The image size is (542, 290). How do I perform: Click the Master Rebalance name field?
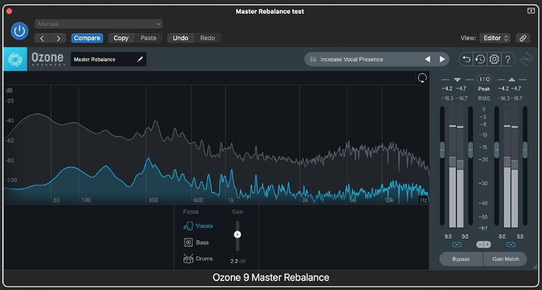tap(109, 59)
